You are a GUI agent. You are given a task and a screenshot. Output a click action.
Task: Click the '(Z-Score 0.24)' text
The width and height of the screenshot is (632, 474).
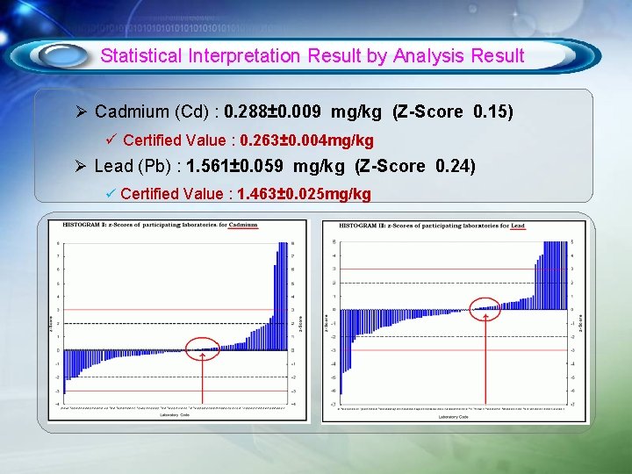(415, 166)
